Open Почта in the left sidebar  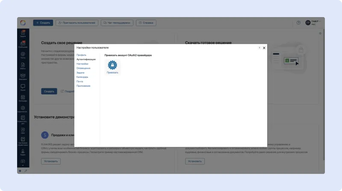coord(23,55)
